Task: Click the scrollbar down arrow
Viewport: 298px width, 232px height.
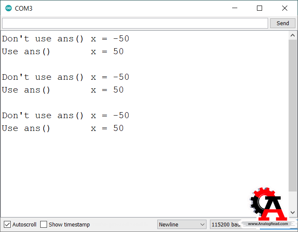Action: (293, 212)
